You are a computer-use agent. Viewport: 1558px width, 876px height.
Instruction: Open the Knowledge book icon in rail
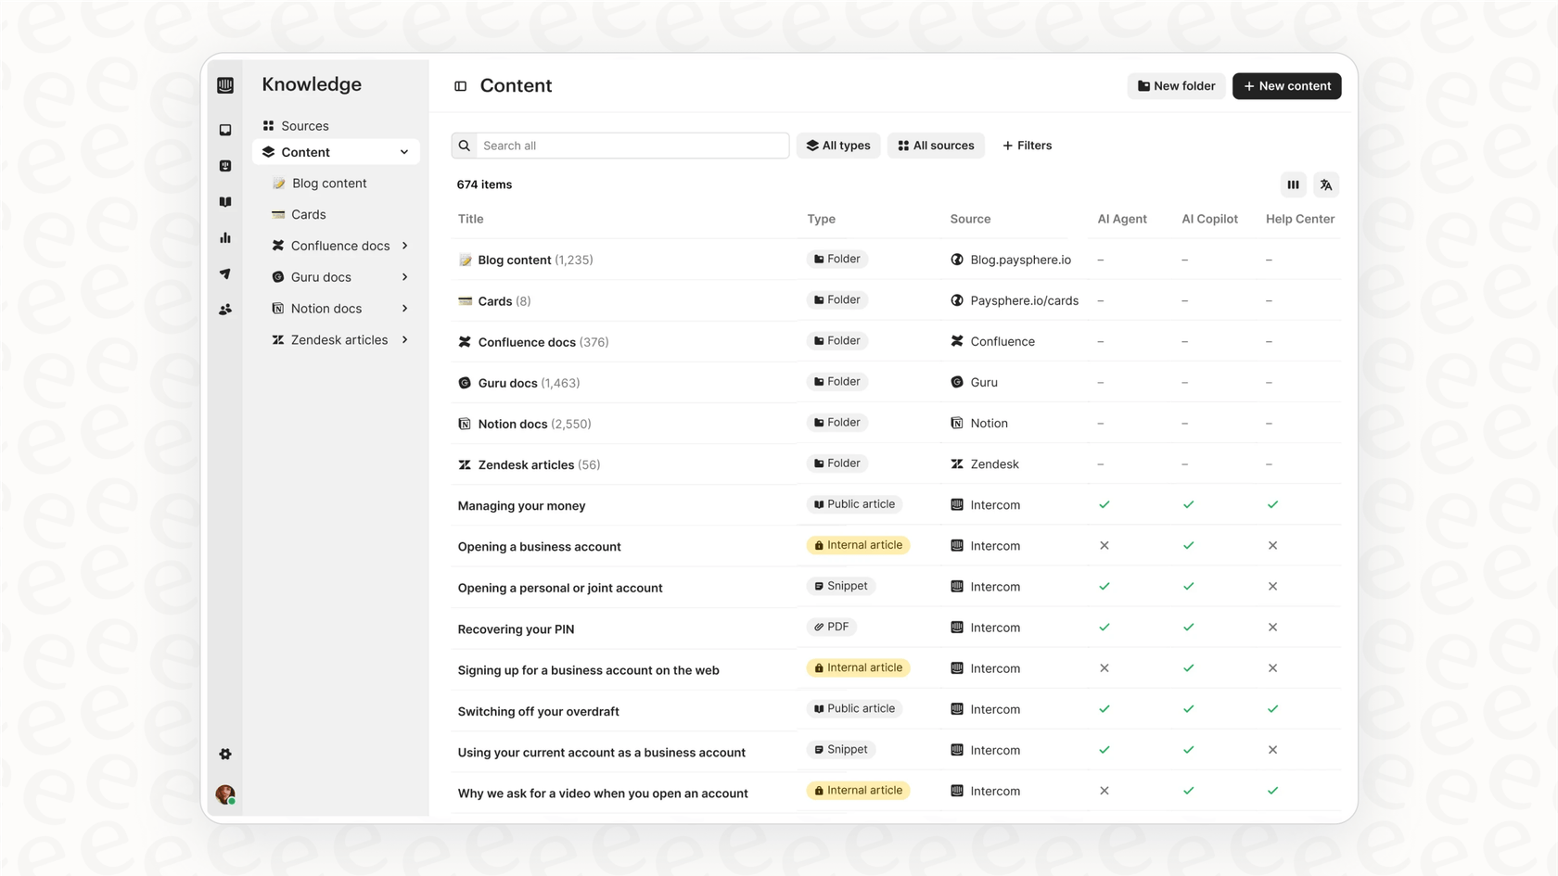(225, 202)
